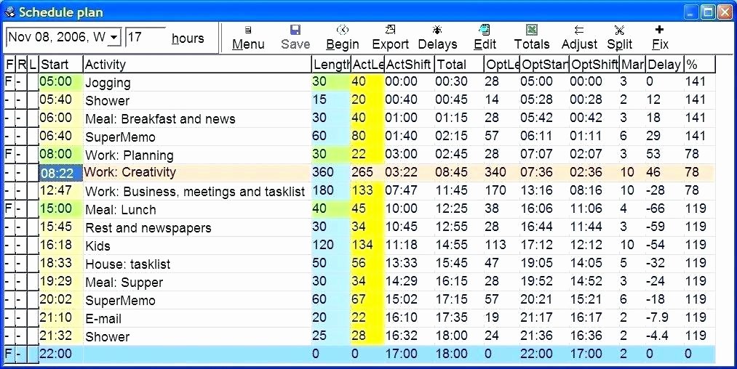Click the OptShift column header

594,65
